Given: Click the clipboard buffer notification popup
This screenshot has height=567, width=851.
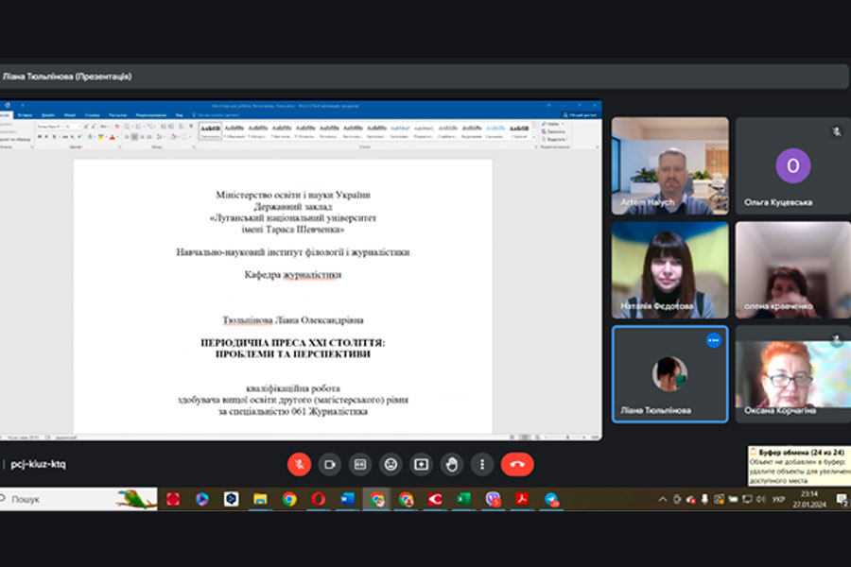Looking at the screenshot, I should (x=799, y=466).
